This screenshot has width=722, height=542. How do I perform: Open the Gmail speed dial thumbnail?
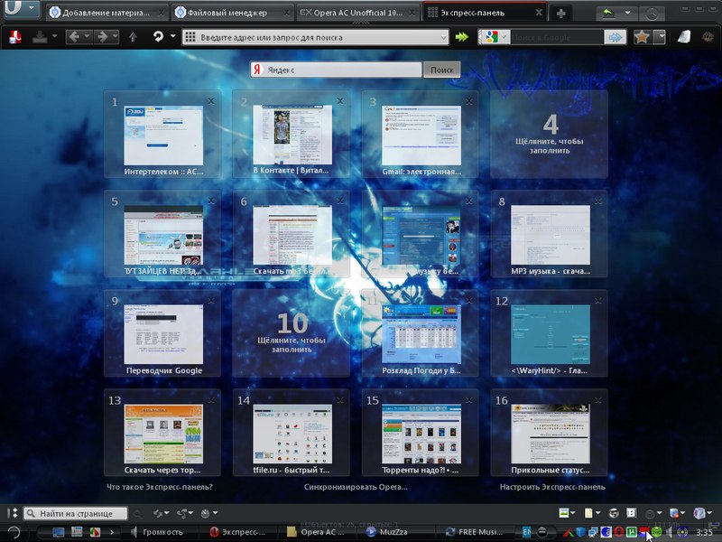(x=420, y=134)
